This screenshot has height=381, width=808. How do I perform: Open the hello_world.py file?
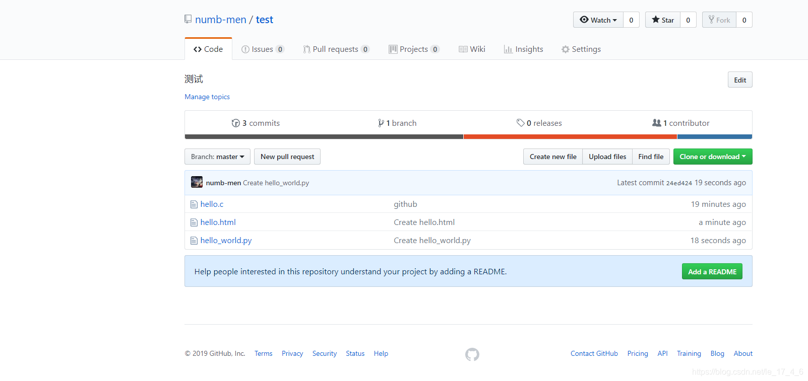(226, 241)
